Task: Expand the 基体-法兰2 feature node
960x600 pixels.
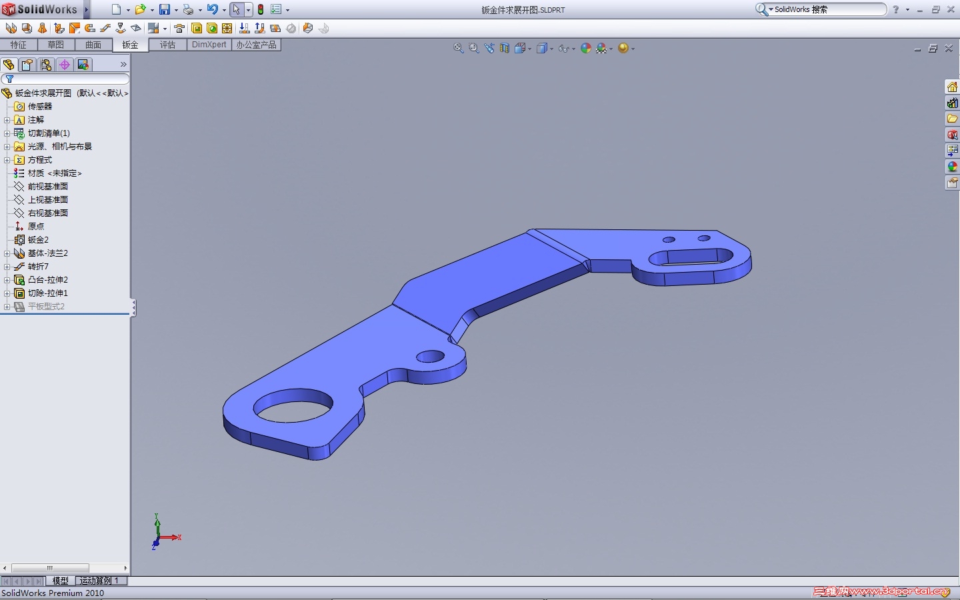Action: pos(7,253)
